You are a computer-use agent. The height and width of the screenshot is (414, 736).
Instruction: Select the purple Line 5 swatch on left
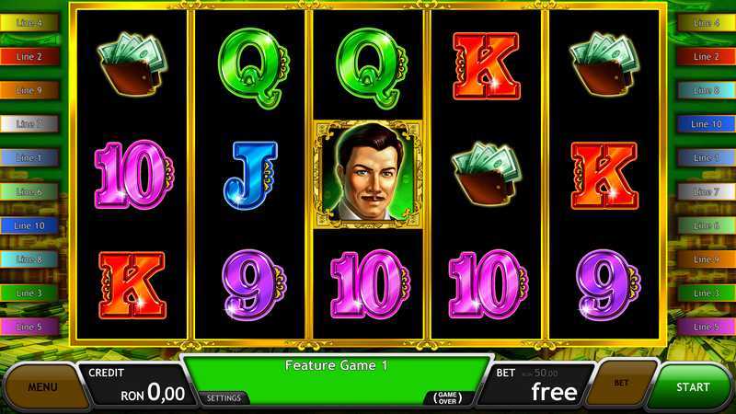pyautogui.click(x=29, y=328)
